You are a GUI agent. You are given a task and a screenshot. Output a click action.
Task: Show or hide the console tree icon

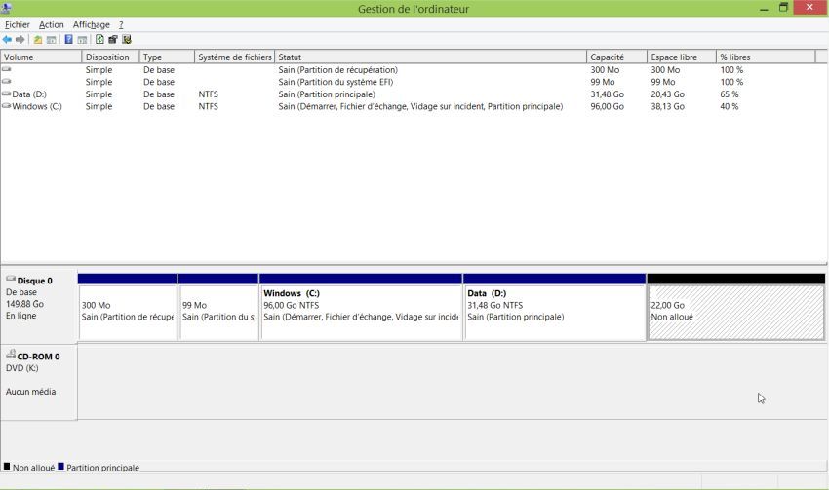click(52, 40)
